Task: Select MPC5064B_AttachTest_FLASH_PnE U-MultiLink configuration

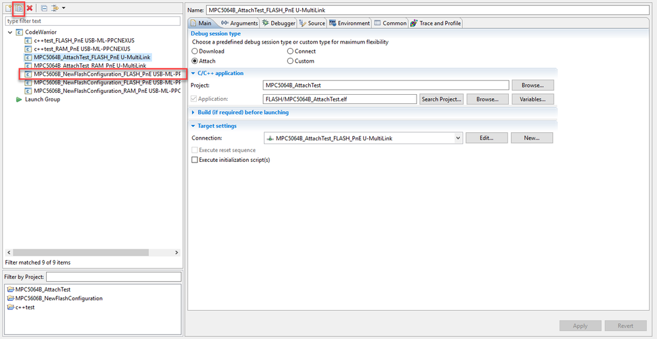Action: tap(92, 57)
